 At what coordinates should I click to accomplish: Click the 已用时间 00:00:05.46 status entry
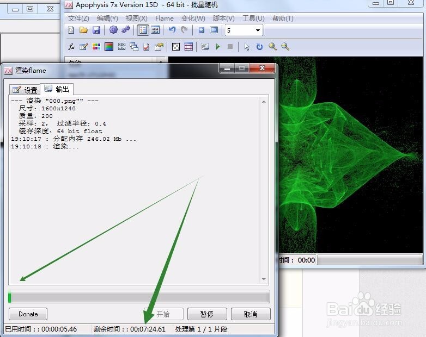pyautogui.click(x=41, y=329)
